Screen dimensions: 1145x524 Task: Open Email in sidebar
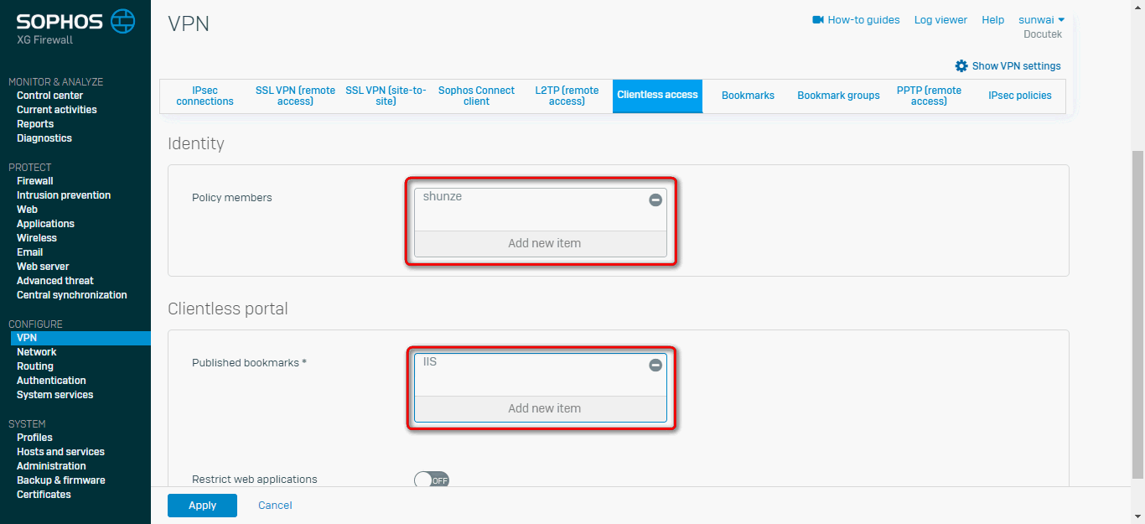(x=29, y=252)
